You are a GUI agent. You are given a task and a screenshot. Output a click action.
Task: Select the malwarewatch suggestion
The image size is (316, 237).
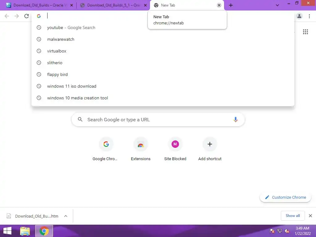pyautogui.click(x=163, y=39)
